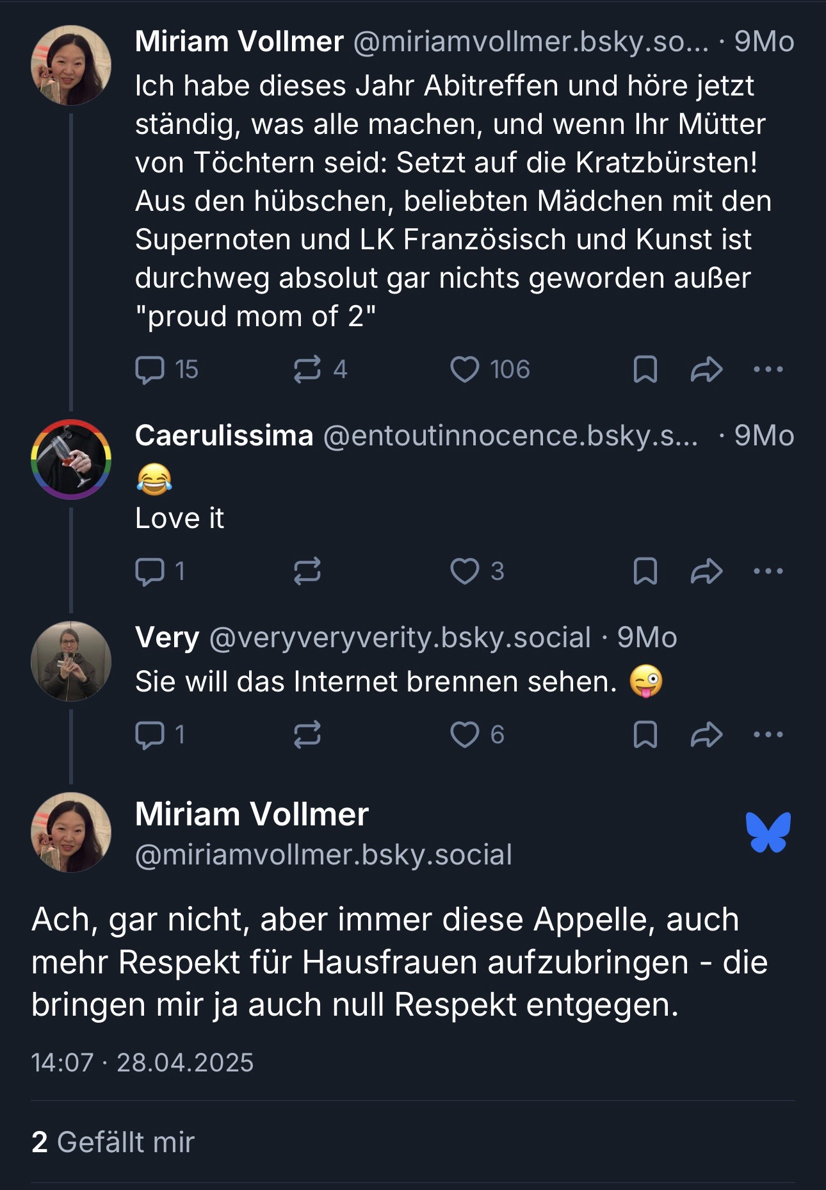The image size is (826, 1190).
Task: Click the blue Bluesky butterfly logo
Action: [x=768, y=832]
